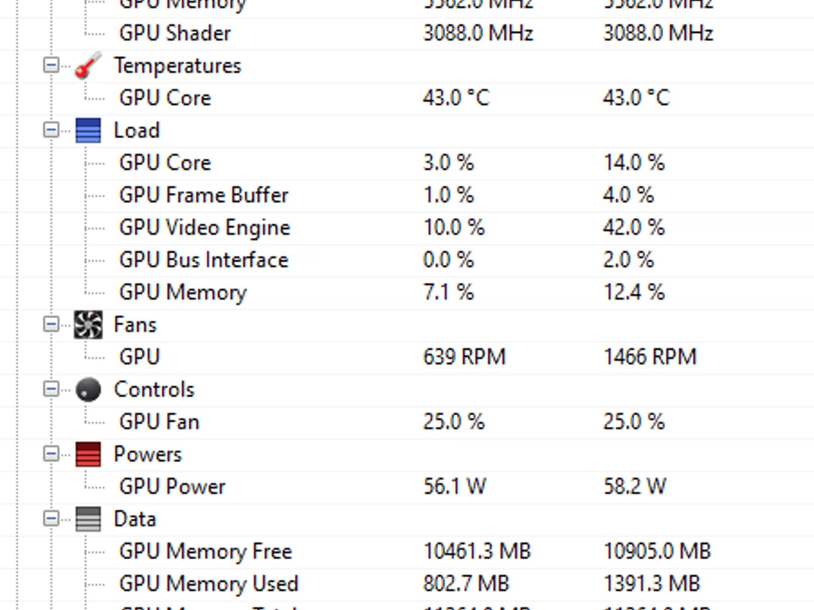
Task: Click the Controls knob icon
Action: tap(88, 389)
